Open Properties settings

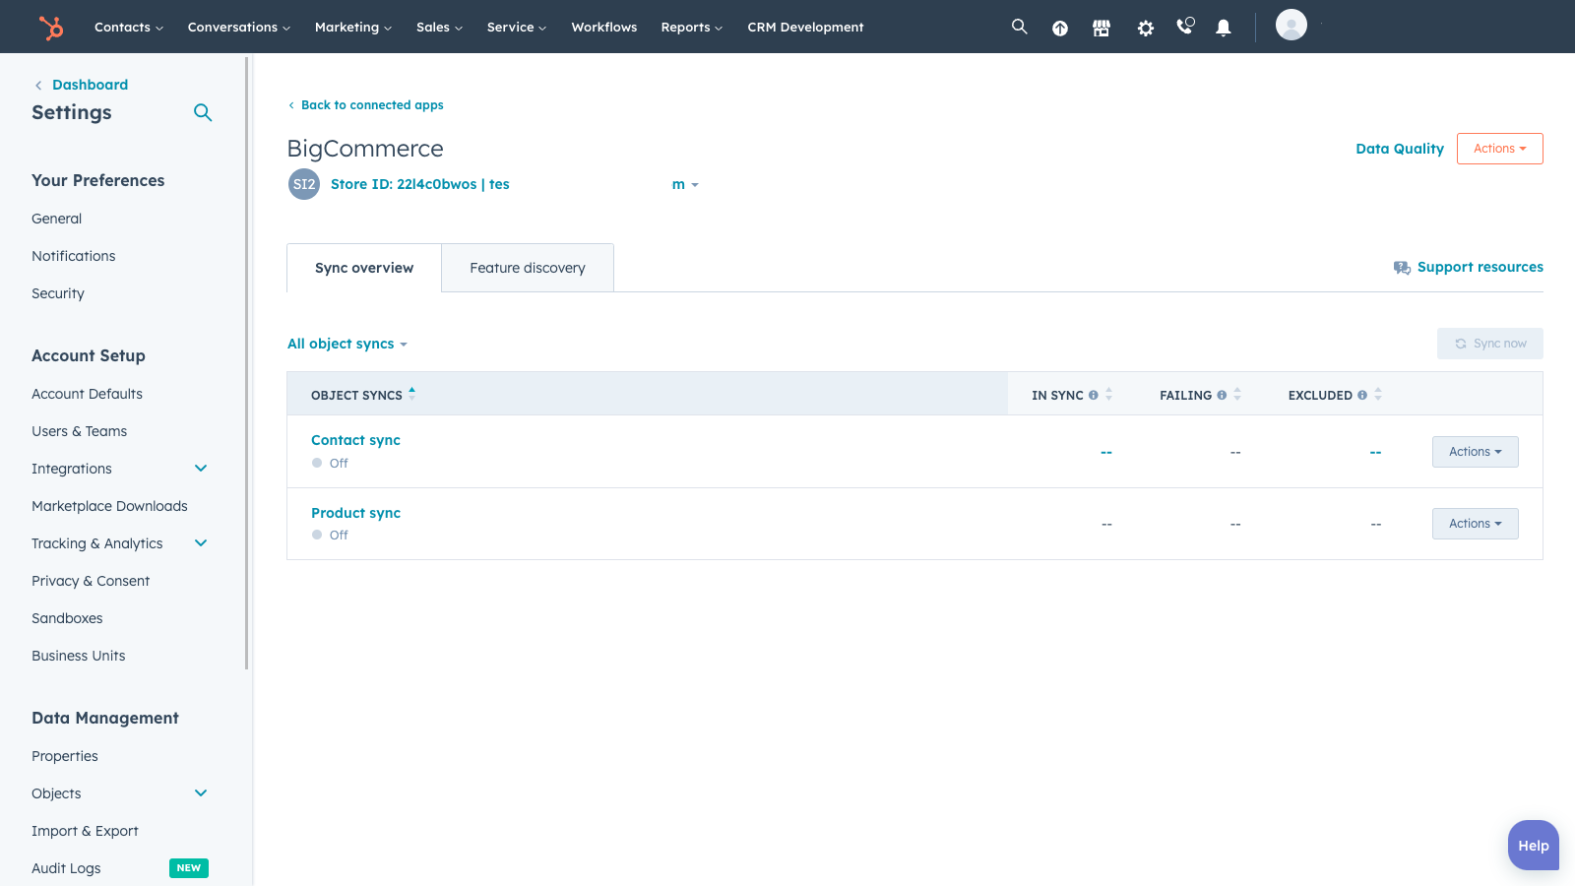[x=65, y=756]
